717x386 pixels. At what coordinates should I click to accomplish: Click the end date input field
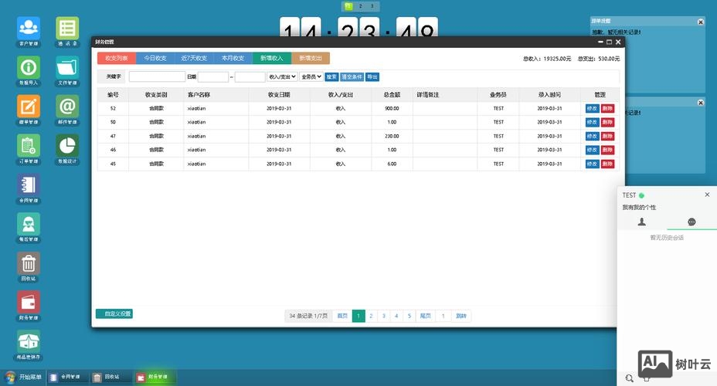click(x=250, y=76)
